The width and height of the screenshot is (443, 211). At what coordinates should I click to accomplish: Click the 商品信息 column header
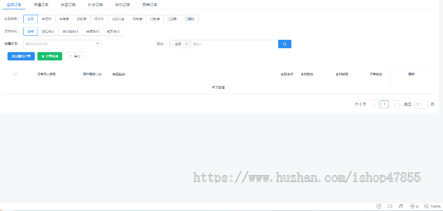pyautogui.click(x=119, y=75)
